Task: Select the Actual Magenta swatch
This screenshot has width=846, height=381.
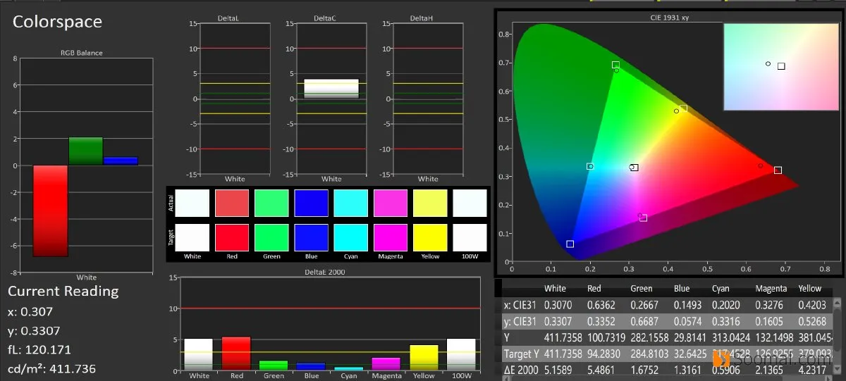Action: (391, 203)
